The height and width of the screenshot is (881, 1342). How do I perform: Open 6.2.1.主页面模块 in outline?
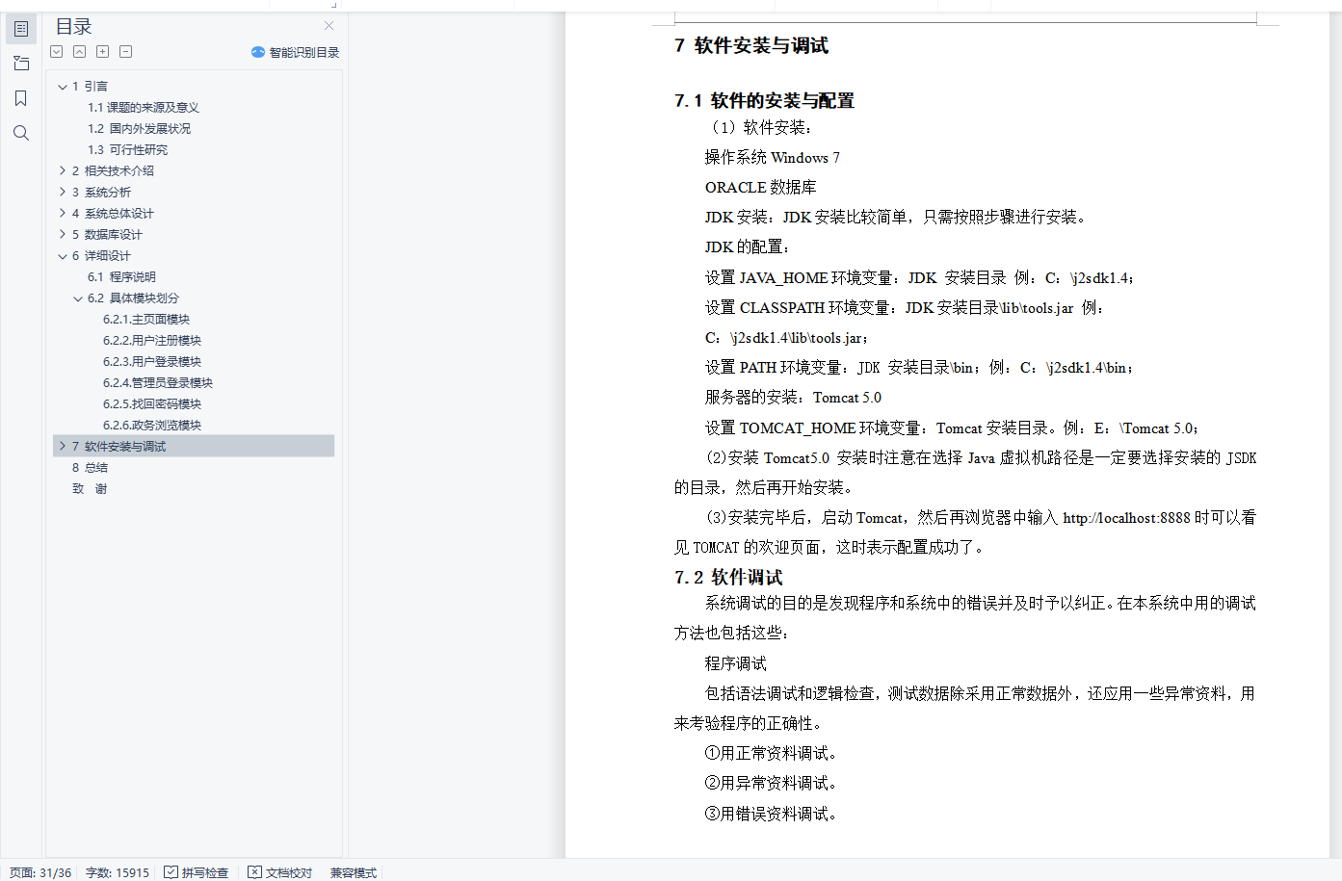pyautogui.click(x=146, y=320)
